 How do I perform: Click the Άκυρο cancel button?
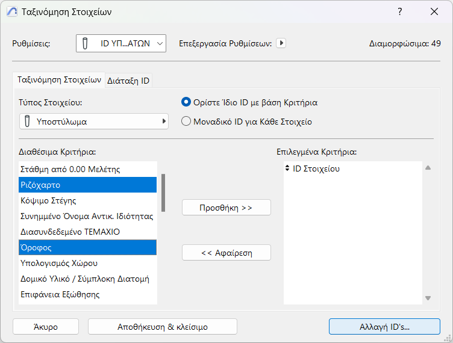[46, 326]
